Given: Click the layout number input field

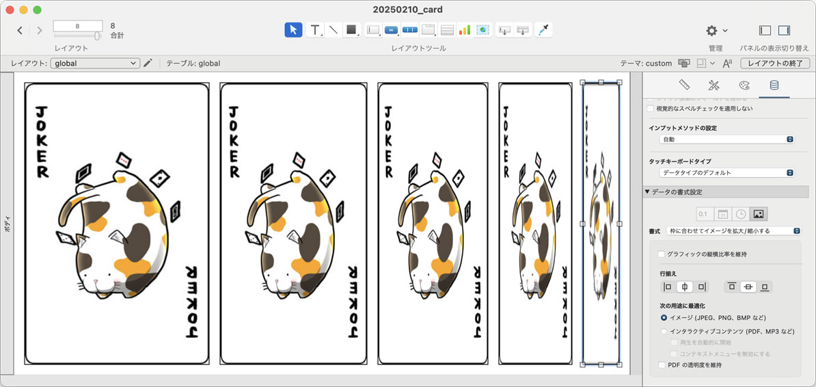Looking at the screenshot, I should pos(77,26).
